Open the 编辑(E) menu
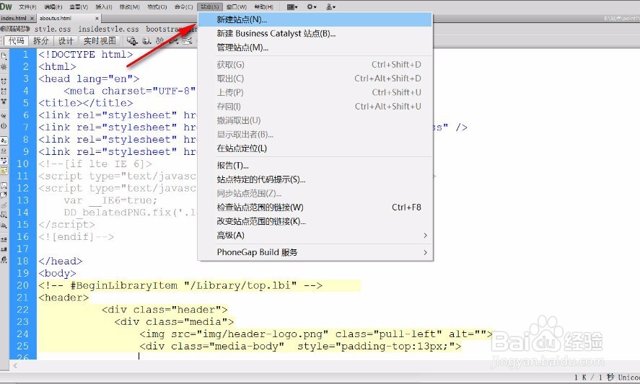The width and height of the screenshot is (640, 384). click(53, 7)
